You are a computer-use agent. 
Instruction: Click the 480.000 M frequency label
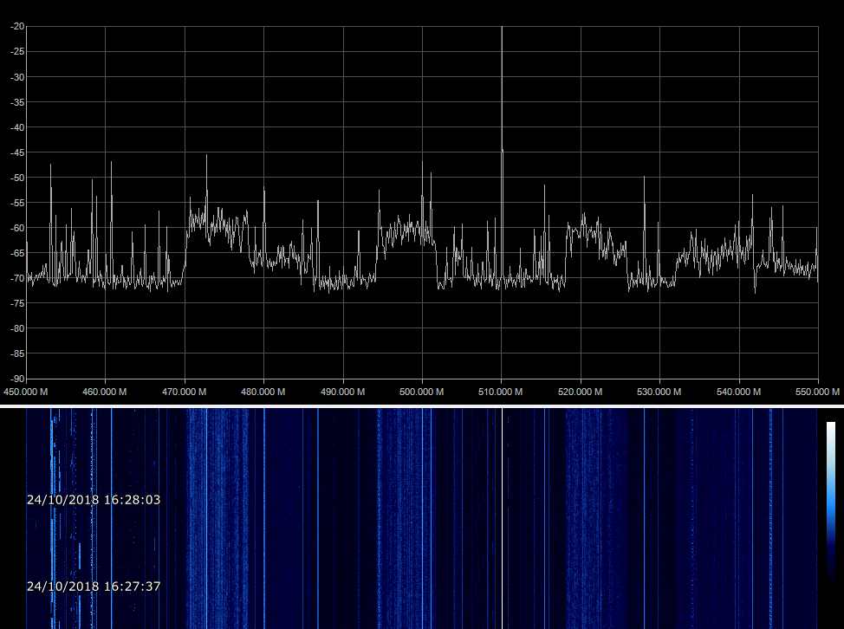[263, 392]
